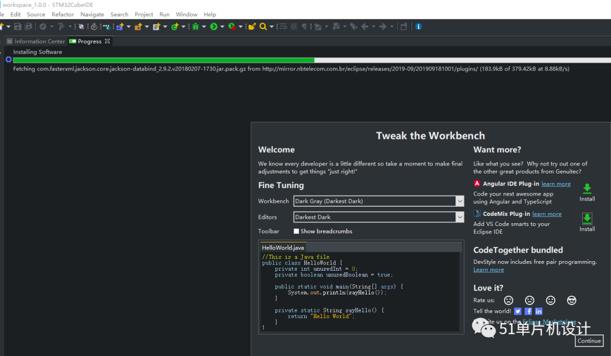Click the HelloWorld code preview area

tap(359, 292)
